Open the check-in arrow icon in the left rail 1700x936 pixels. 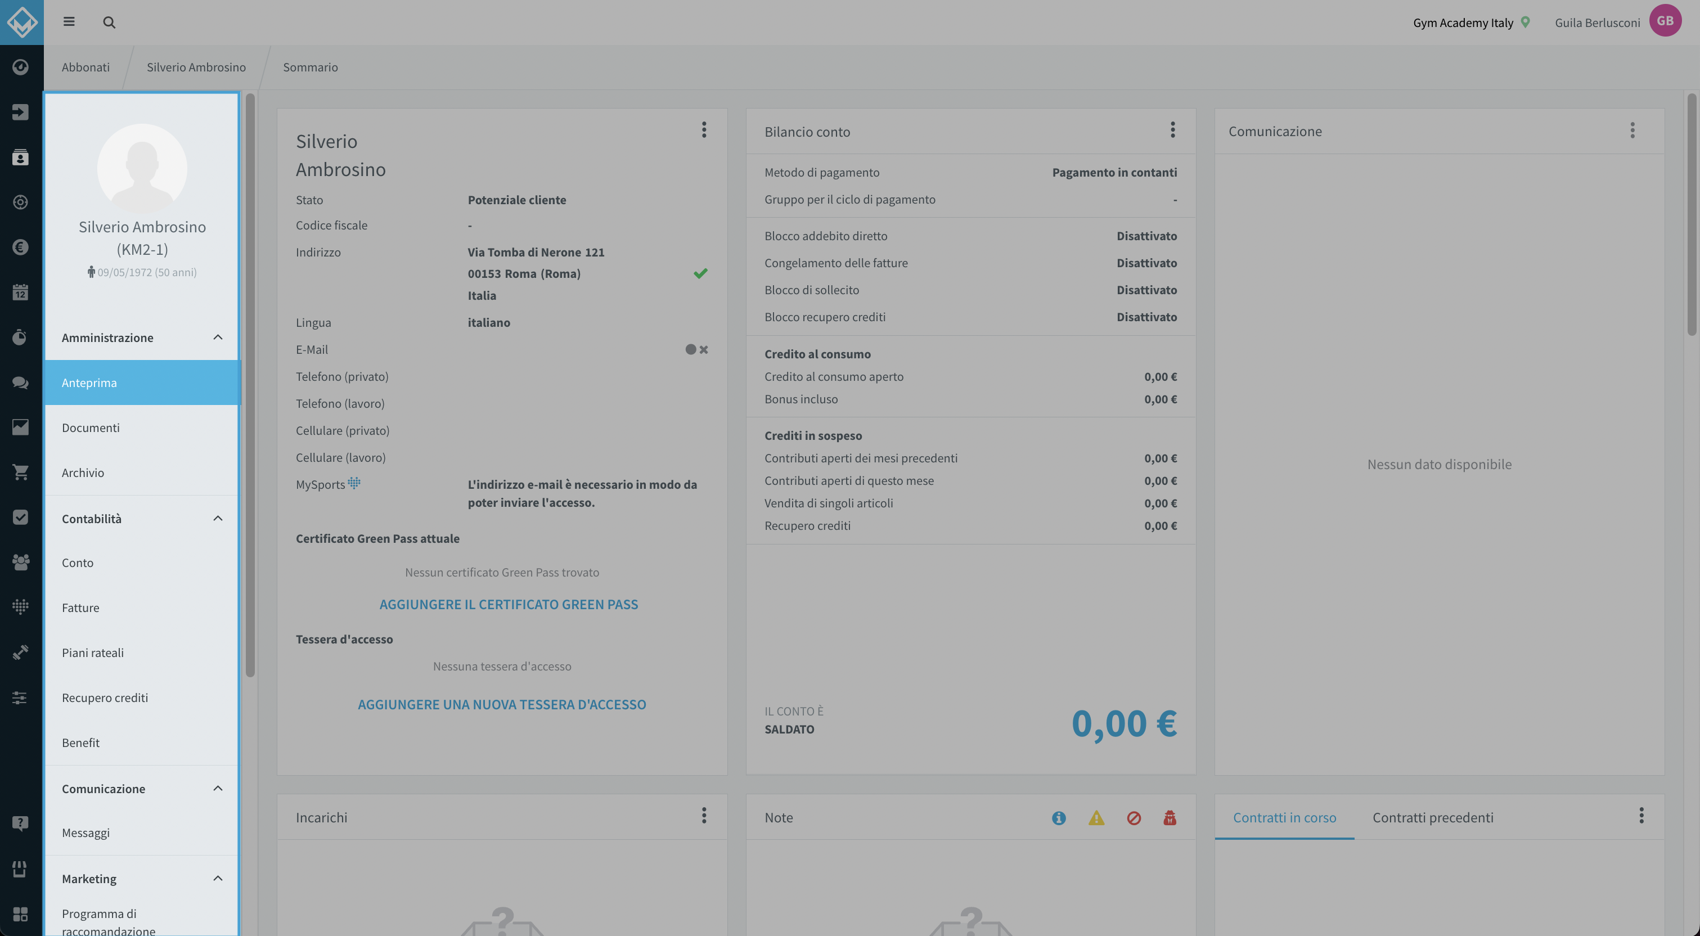(x=20, y=111)
